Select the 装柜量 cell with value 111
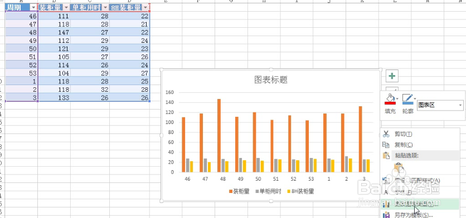466x218 pixels. 54,16
